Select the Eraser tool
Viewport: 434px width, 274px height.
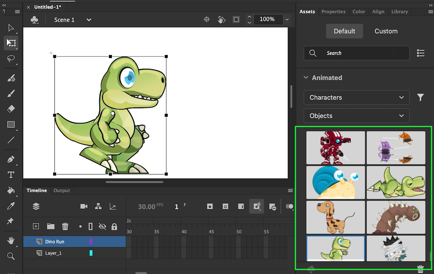[11, 109]
